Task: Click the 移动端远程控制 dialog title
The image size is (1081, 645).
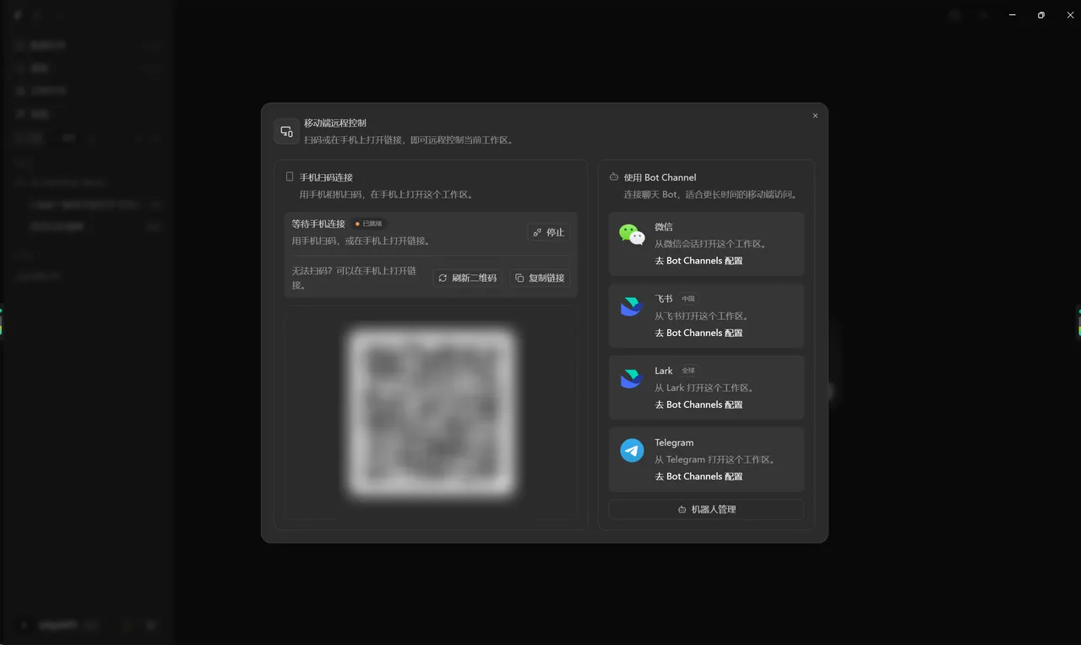Action: coord(335,123)
